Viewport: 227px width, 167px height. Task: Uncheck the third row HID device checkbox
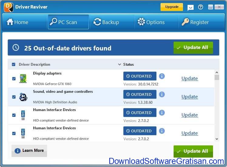click(14, 115)
